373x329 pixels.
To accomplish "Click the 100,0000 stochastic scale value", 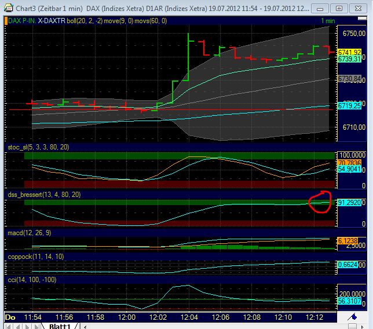I will click(x=352, y=155).
